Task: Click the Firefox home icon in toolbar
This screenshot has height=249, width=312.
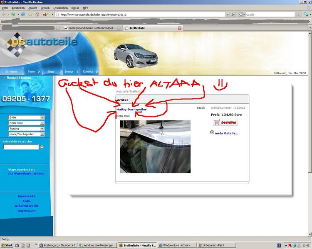Action: pos(37,15)
